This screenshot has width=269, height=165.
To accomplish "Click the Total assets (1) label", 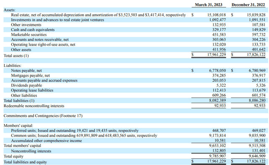I will (x=16, y=56).
